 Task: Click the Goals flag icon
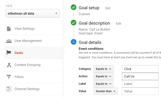9,53
